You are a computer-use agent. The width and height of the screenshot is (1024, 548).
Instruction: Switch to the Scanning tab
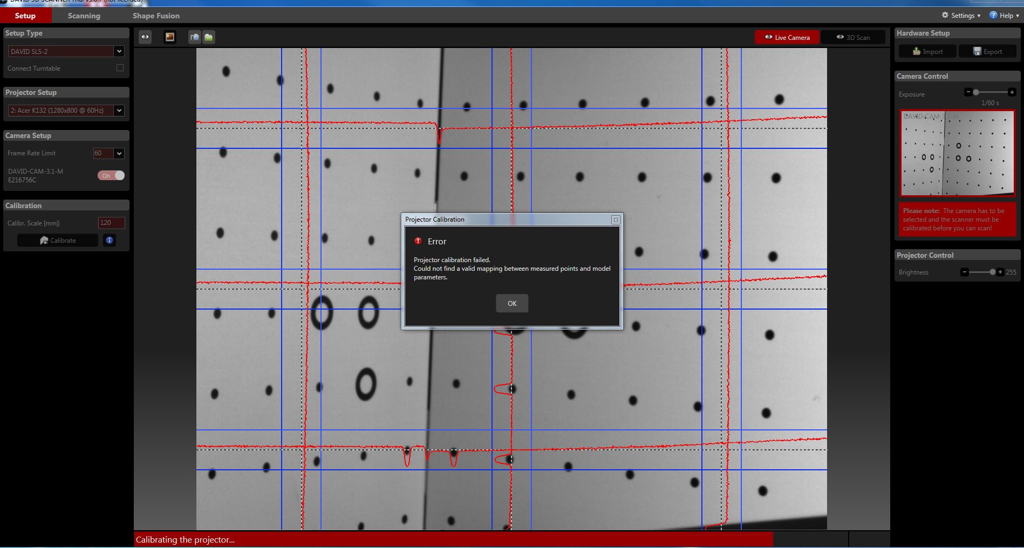pos(84,16)
